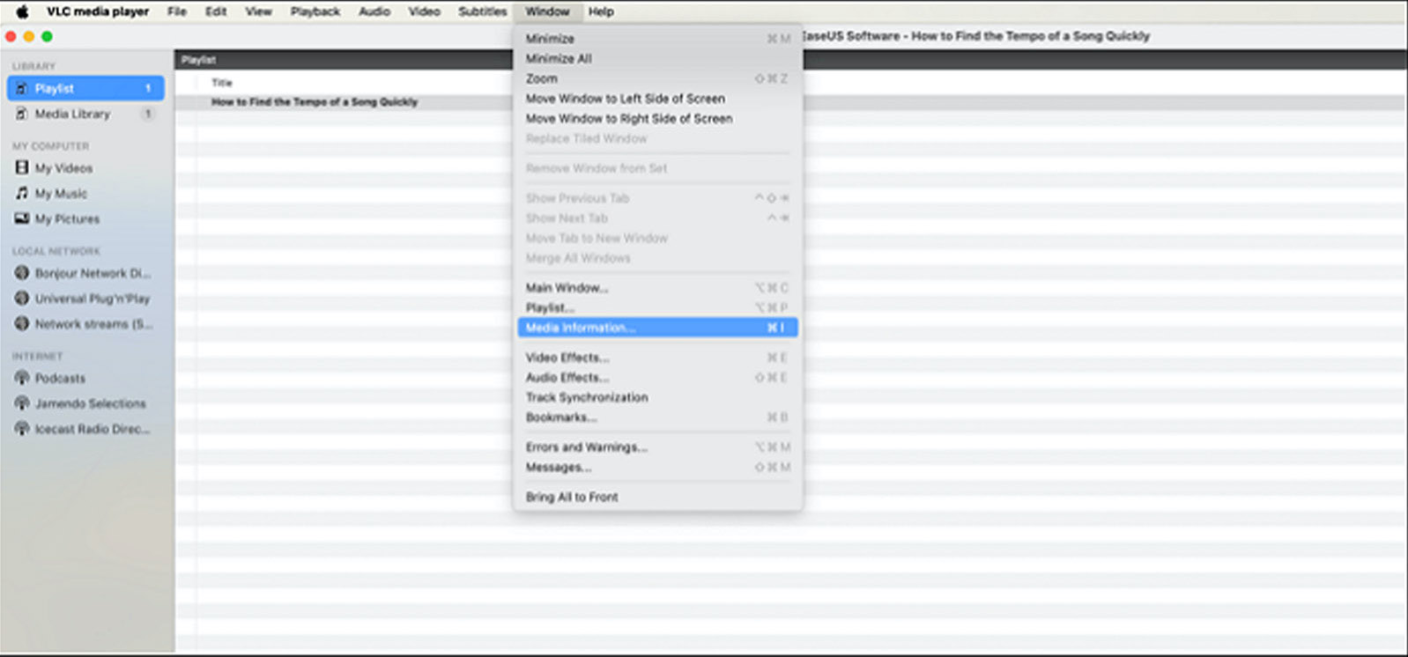The width and height of the screenshot is (1408, 657).
Task: Select the 'How to Find the Tempo of a Song Quickly' row
Action: click(789, 102)
